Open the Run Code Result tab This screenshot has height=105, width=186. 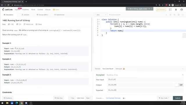[x=108, y=69]
